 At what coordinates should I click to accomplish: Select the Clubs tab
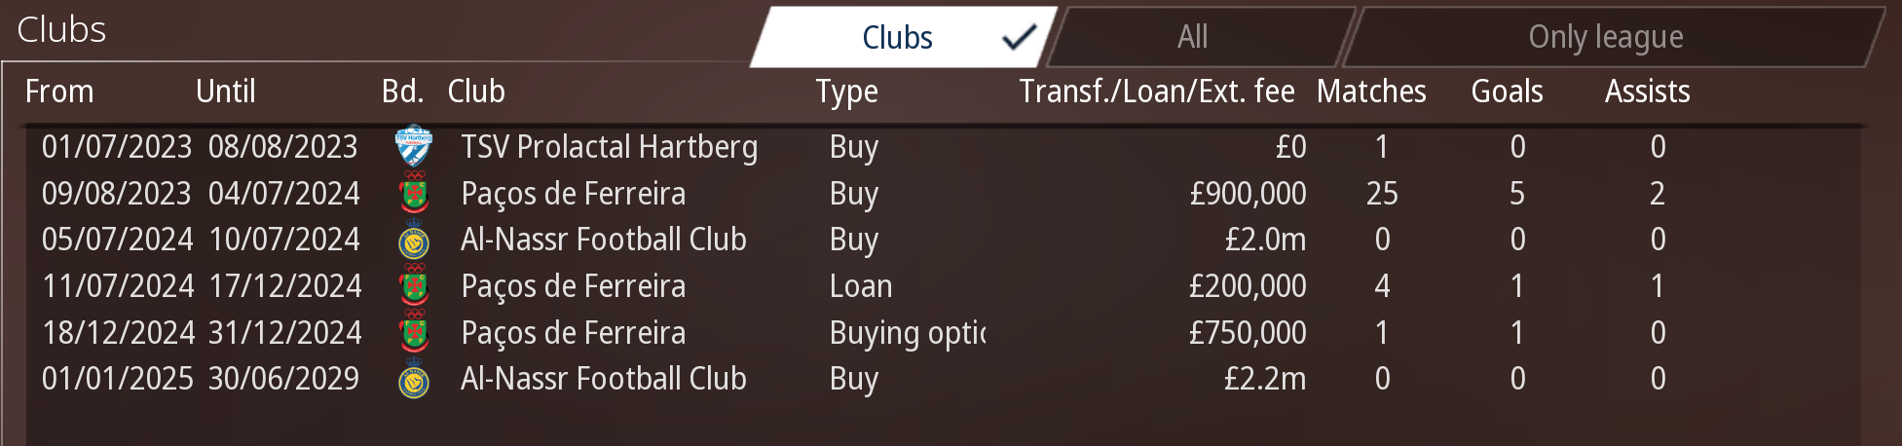click(896, 38)
